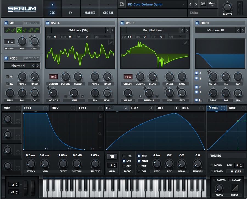Click the OSC A warp OFF label
This screenshot has width=247, height=199.
click(x=74, y=100)
